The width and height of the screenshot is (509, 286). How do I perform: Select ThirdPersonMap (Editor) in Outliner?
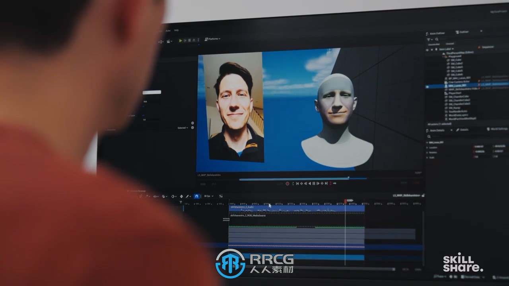point(460,52)
